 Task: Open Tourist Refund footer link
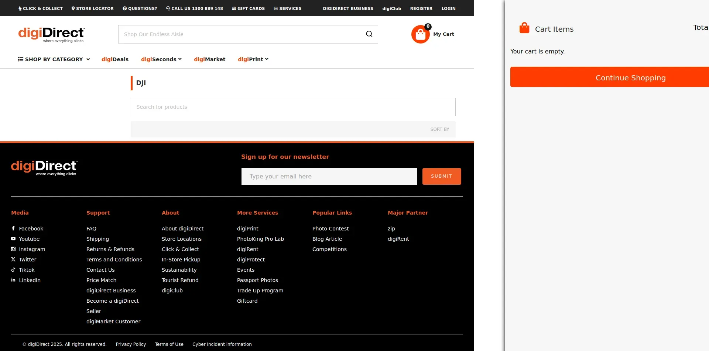[x=180, y=280]
